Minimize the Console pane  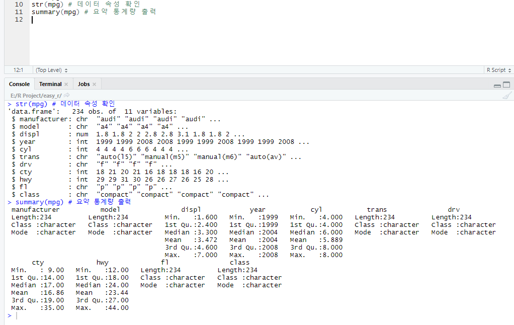point(497,85)
